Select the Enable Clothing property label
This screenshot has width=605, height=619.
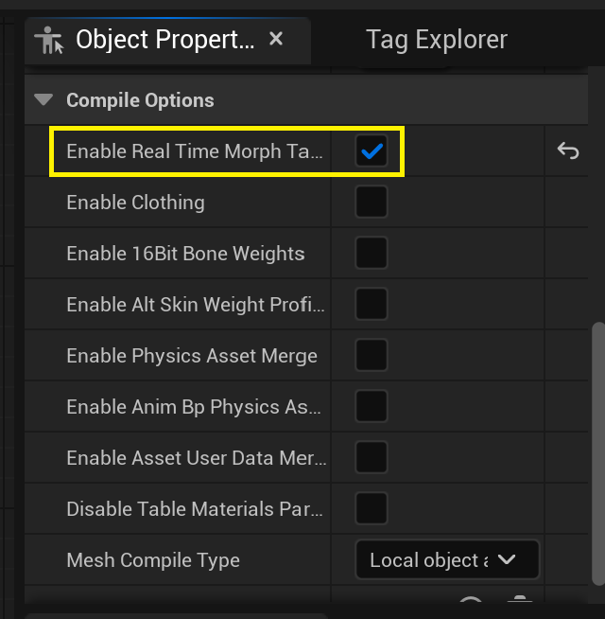(135, 203)
